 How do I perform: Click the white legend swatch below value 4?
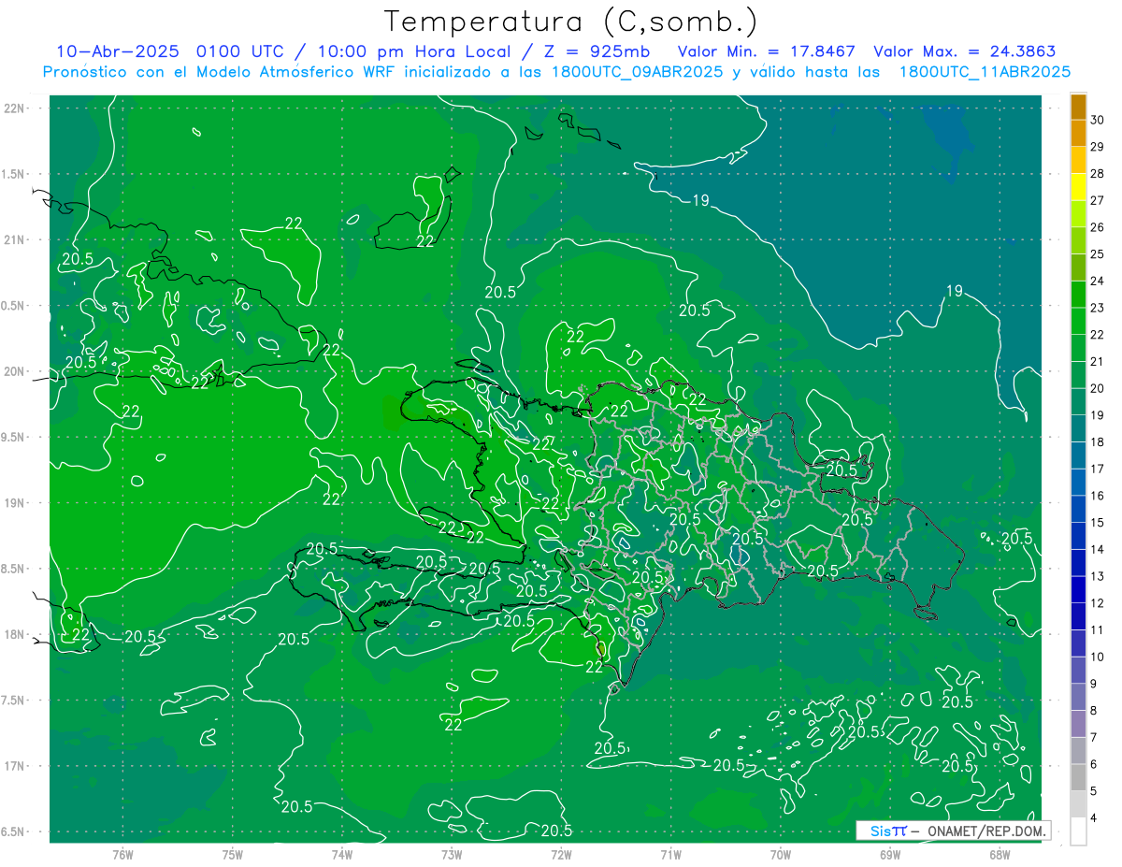(x=1078, y=831)
